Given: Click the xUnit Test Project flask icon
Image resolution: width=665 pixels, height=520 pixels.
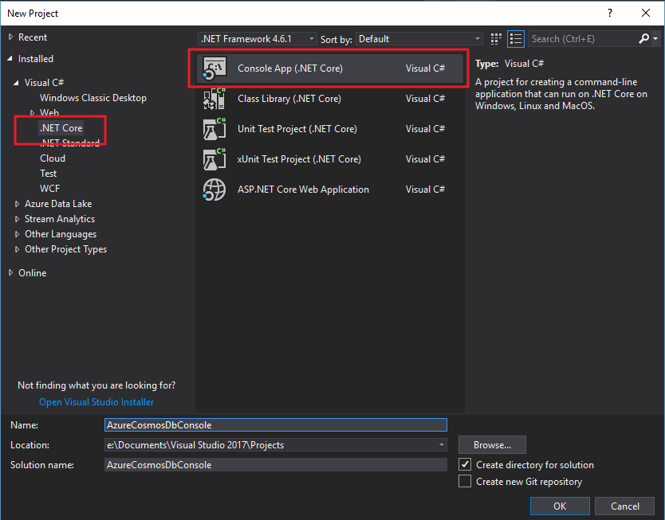Looking at the screenshot, I should tap(214, 159).
